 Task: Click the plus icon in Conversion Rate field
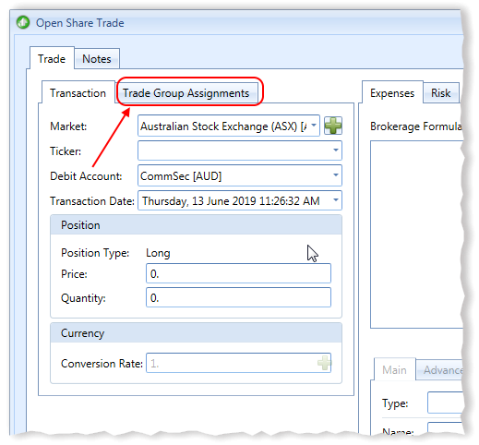click(324, 363)
